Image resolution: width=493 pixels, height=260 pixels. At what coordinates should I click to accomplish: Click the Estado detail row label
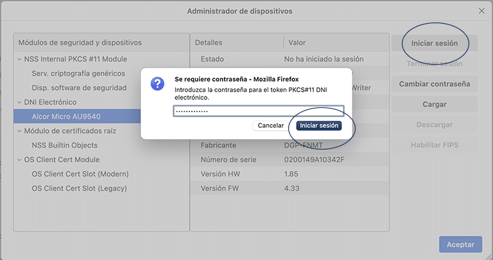click(212, 59)
